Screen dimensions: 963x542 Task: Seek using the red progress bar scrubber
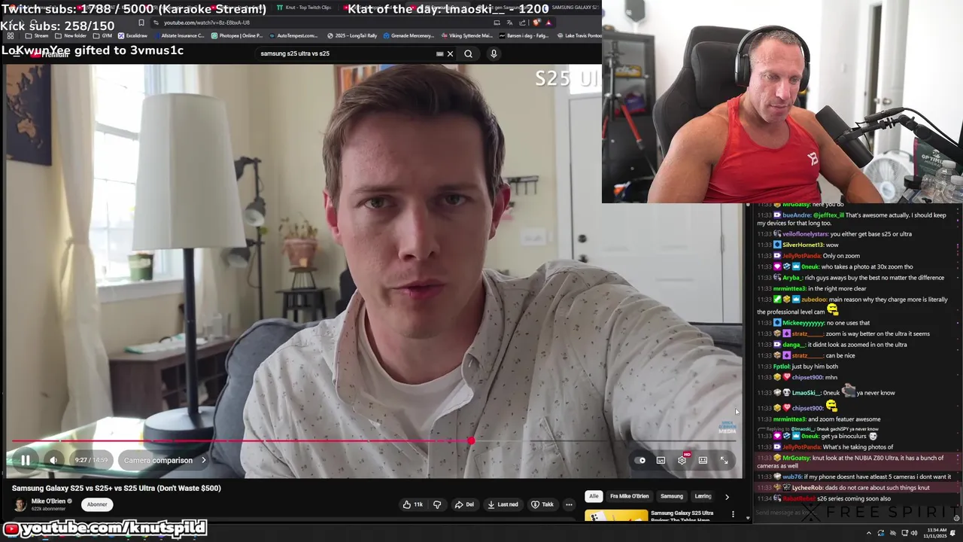(x=471, y=441)
